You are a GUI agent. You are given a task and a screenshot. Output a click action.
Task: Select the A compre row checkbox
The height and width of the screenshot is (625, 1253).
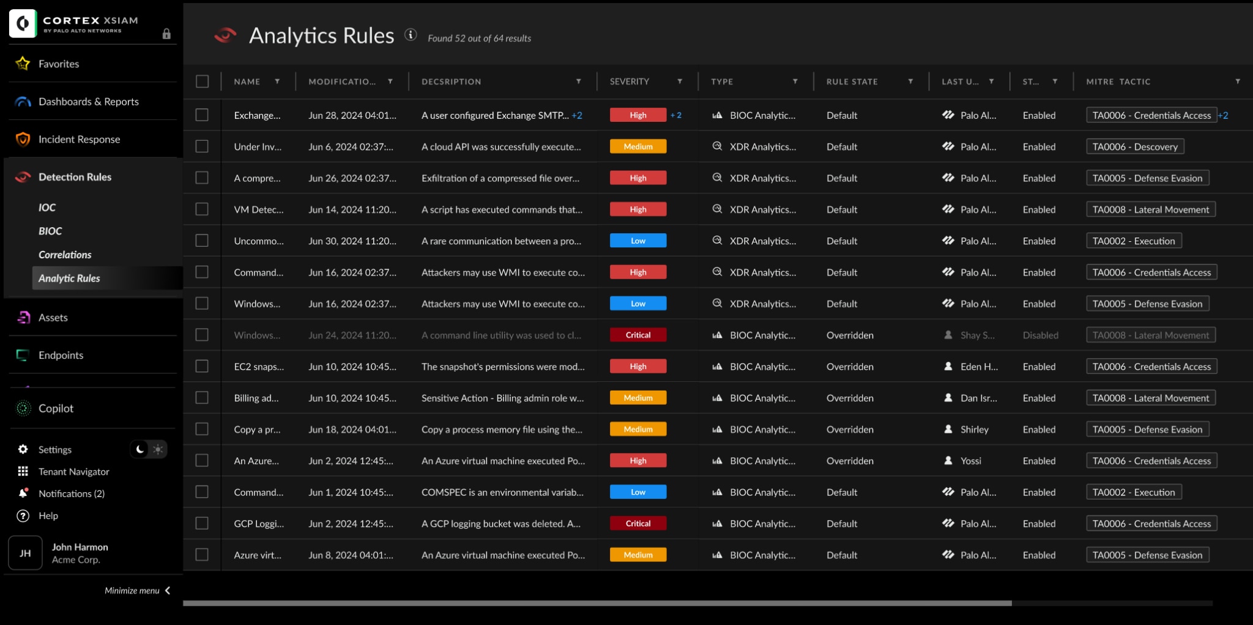(x=202, y=178)
